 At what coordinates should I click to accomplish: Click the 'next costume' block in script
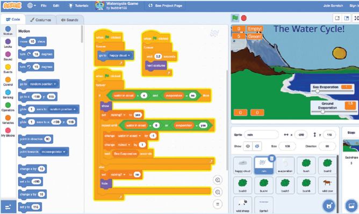tap(156, 65)
